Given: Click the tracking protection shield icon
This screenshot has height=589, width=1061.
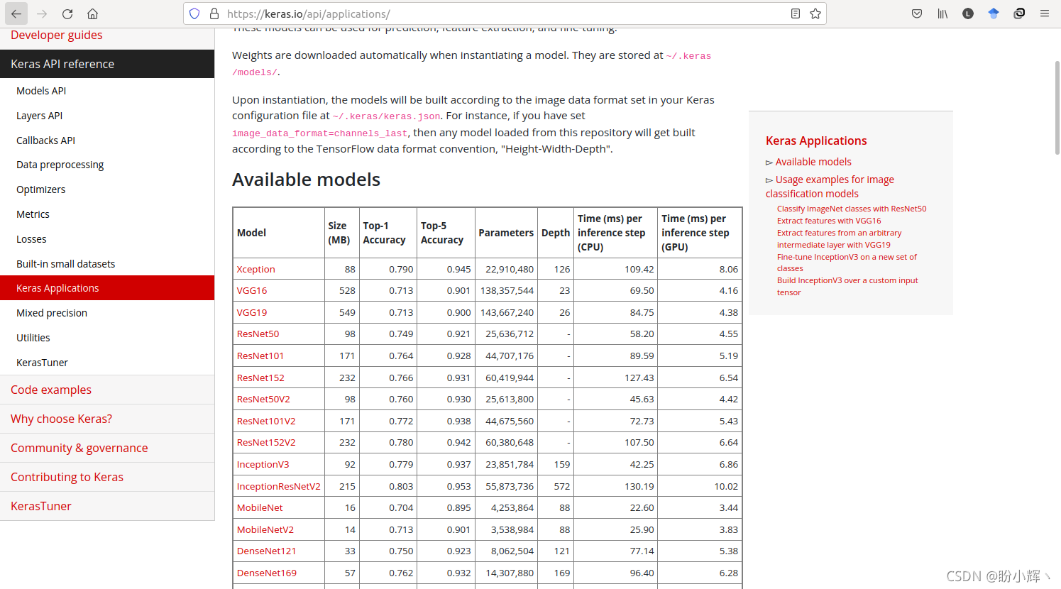Looking at the screenshot, I should pos(194,13).
